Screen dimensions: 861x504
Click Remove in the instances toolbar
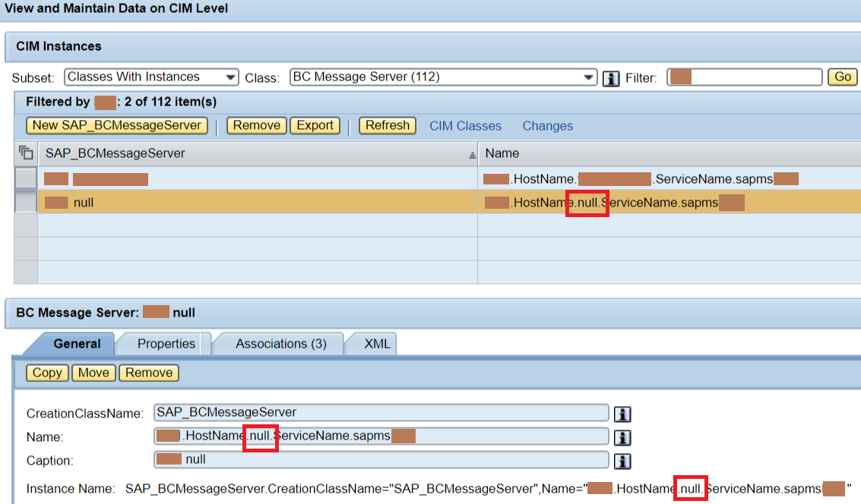tap(256, 125)
